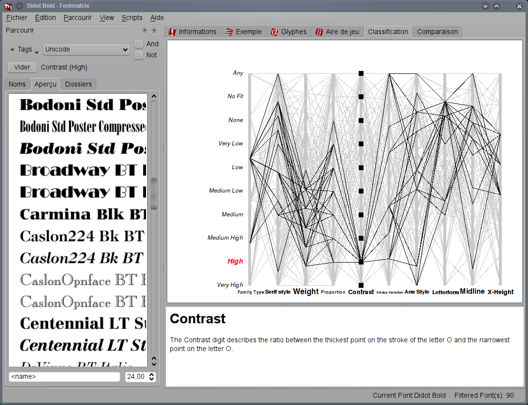Select the Aperçu tab
The image size is (528, 405).
[45, 84]
